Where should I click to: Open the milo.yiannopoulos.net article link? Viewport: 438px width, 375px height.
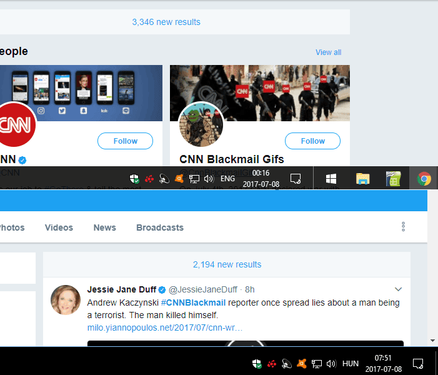(x=165, y=327)
